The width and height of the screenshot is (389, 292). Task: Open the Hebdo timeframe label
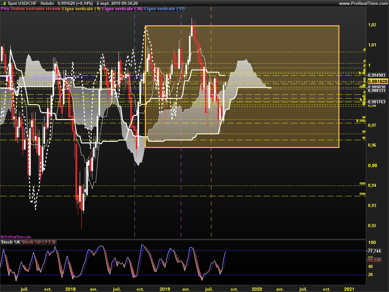pos(47,3)
